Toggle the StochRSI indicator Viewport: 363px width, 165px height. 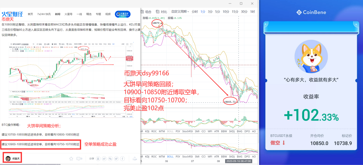pyautogui.click(x=187, y=131)
